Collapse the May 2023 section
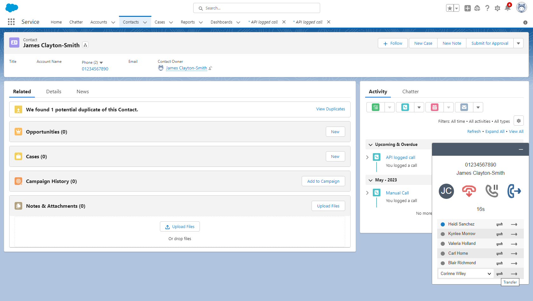The height and width of the screenshot is (301, 533). 371,180
